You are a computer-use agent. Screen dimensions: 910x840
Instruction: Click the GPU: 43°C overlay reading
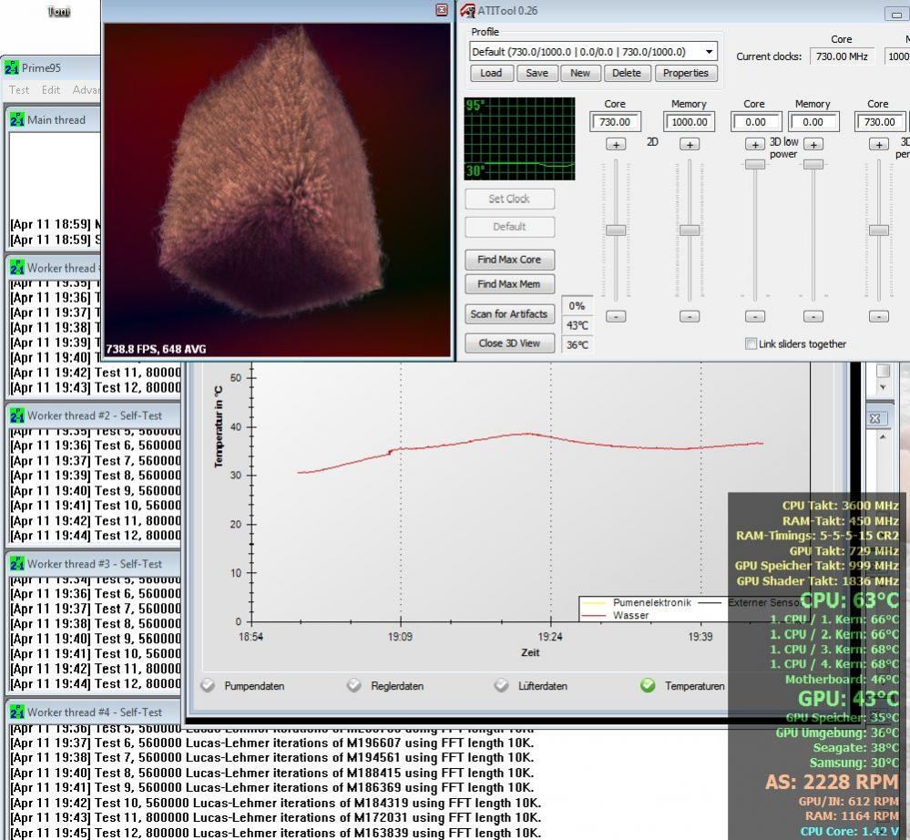(x=849, y=699)
